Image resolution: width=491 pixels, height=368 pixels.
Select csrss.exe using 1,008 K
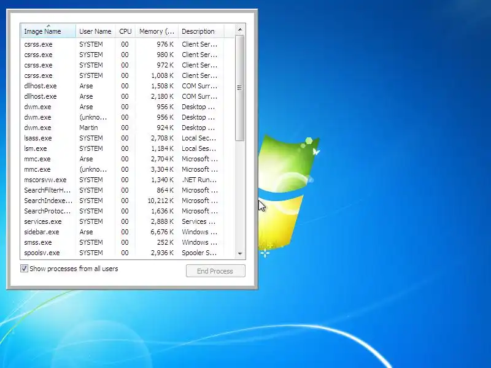click(128, 75)
